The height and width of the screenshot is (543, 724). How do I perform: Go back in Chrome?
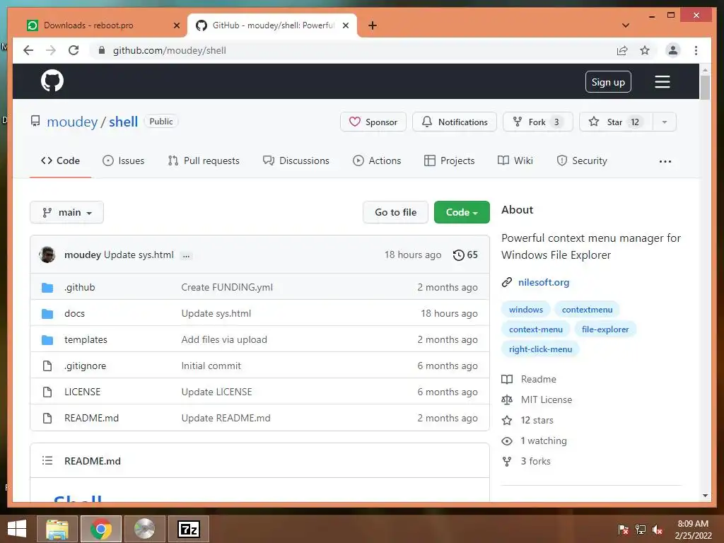(x=28, y=50)
